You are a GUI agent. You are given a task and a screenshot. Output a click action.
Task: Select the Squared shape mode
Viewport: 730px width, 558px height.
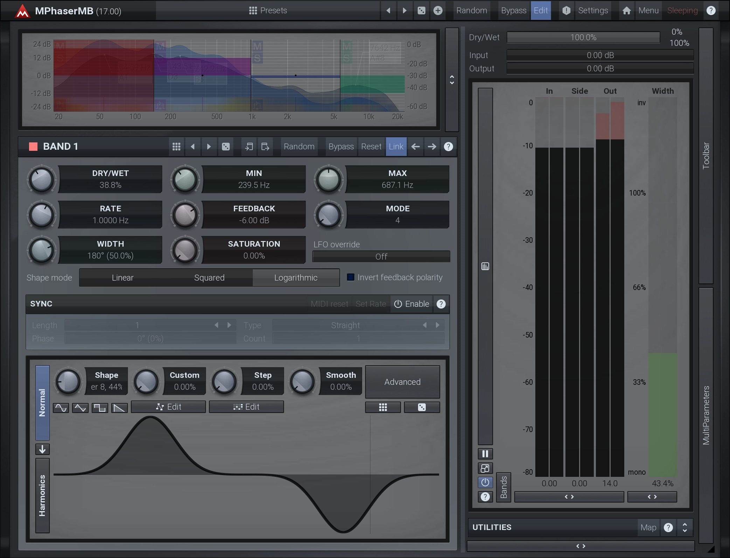click(209, 278)
